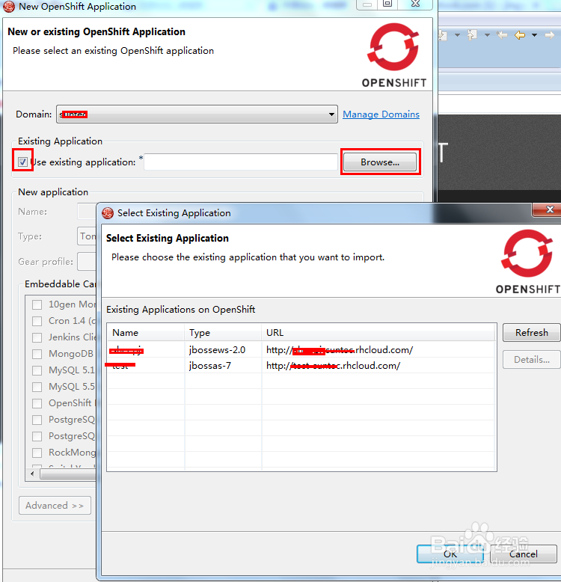Sort applications by URL column header
This screenshot has width=561, height=582.
pyautogui.click(x=378, y=333)
